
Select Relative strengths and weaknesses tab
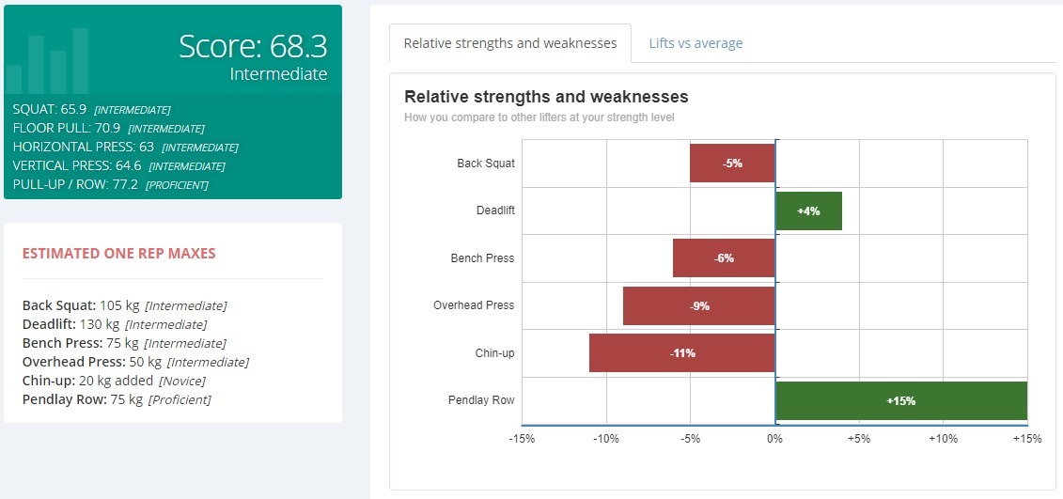point(509,43)
